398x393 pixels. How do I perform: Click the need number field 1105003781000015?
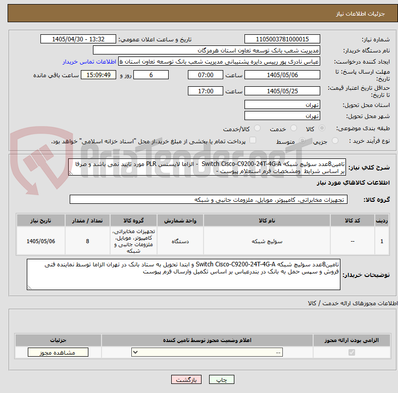point(282,39)
